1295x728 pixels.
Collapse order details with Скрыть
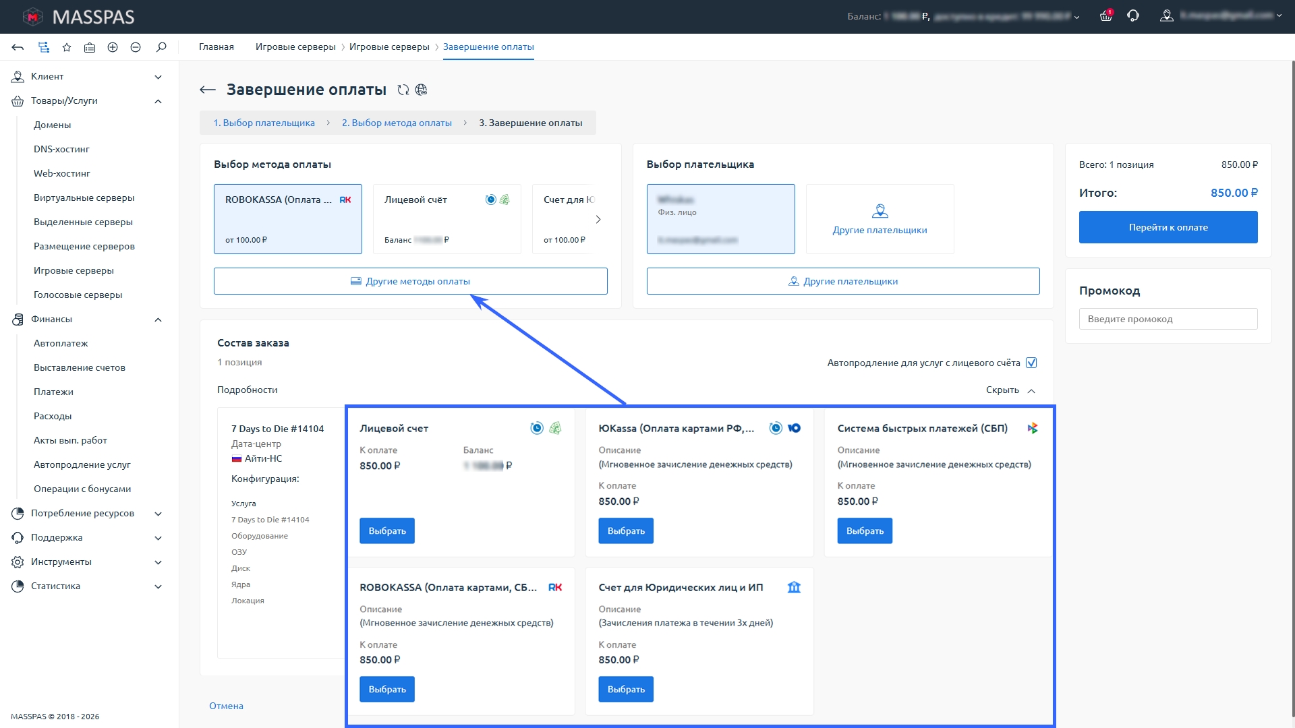(1010, 390)
